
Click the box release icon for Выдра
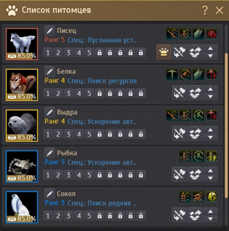coord(195,134)
